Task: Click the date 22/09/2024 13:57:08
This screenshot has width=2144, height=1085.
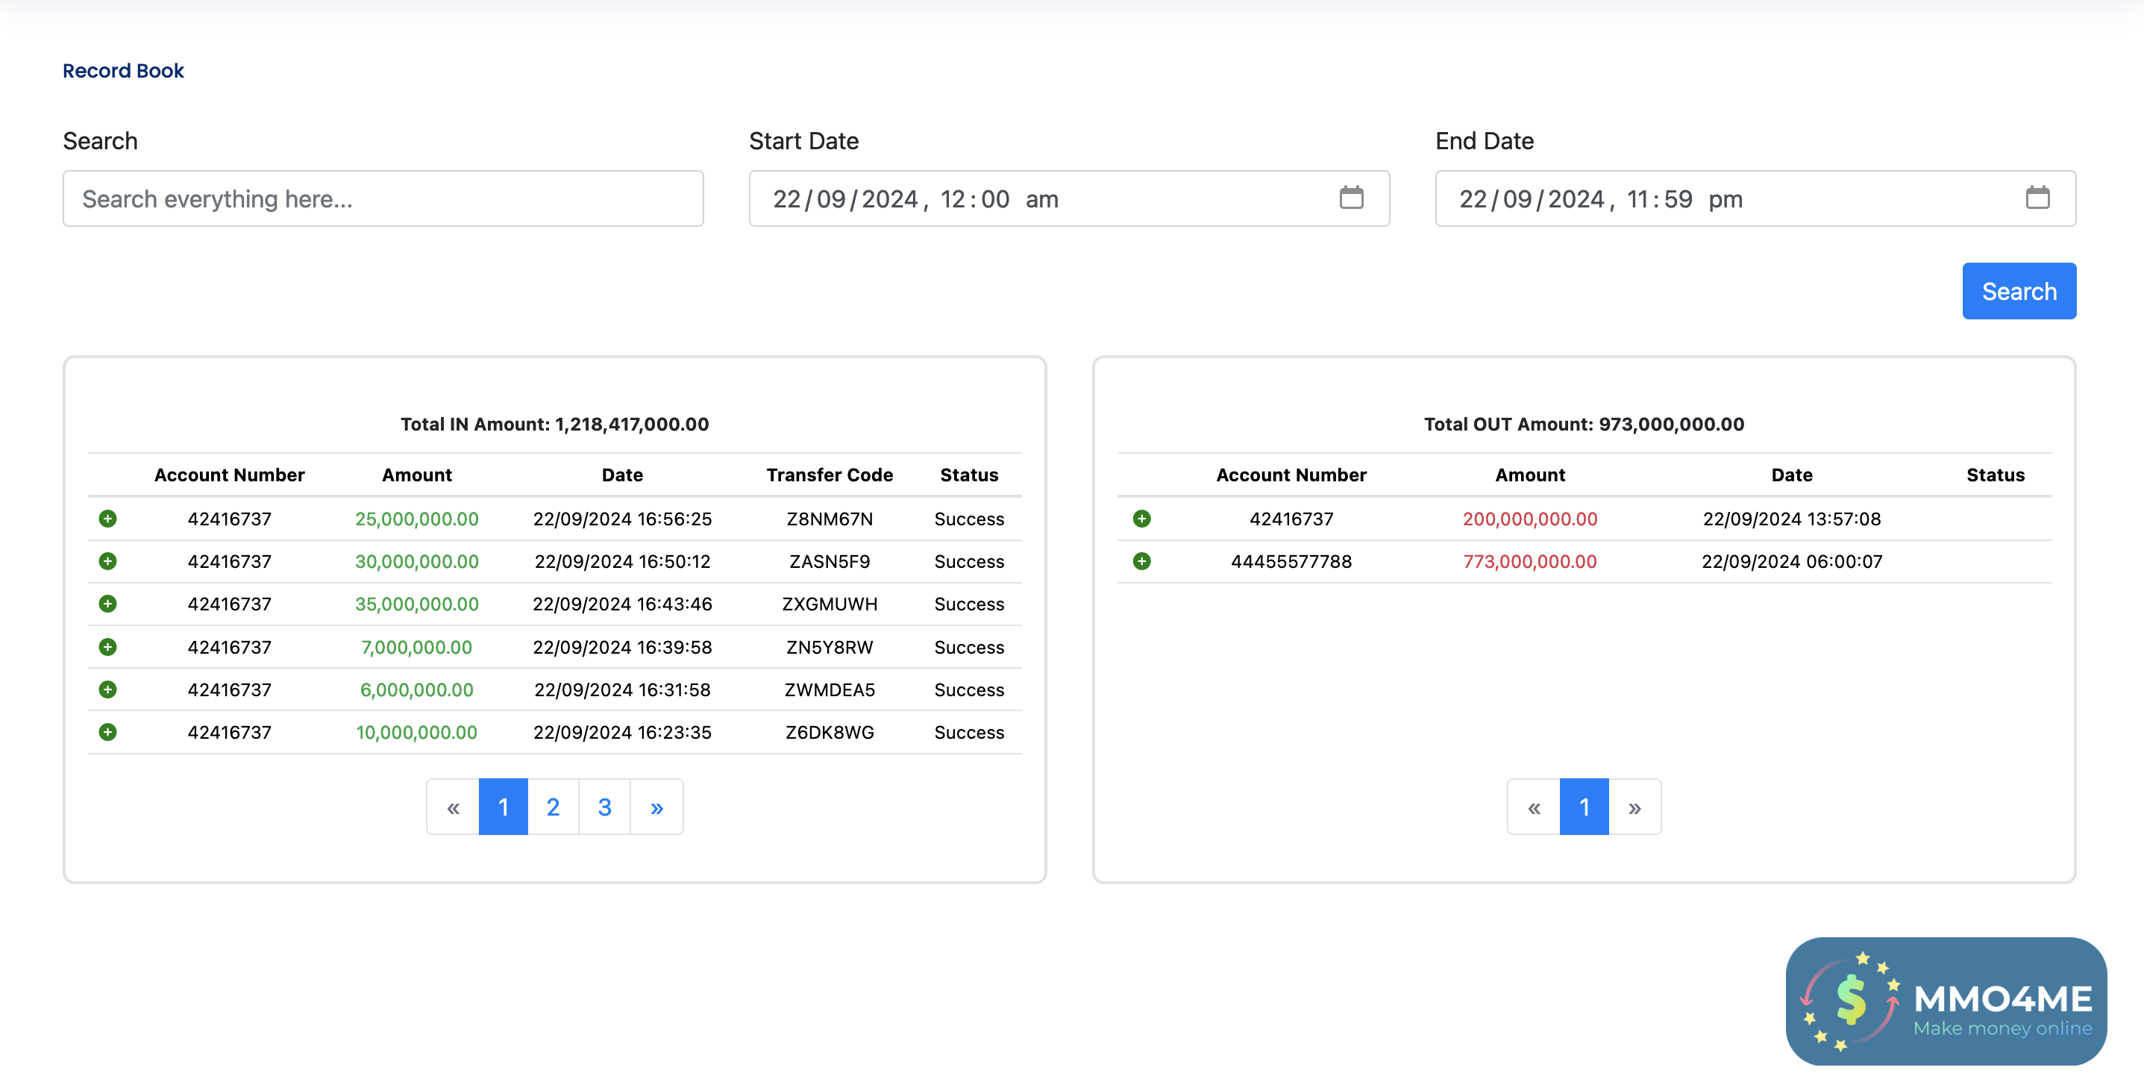Action: [x=1791, y=519]
